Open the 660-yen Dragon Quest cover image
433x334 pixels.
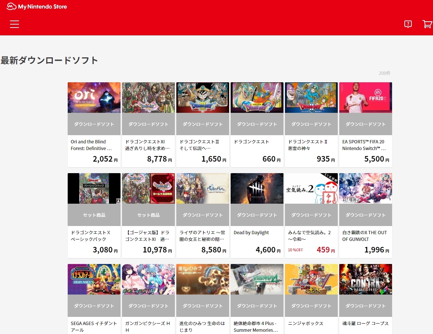click(x=257, y=97)
